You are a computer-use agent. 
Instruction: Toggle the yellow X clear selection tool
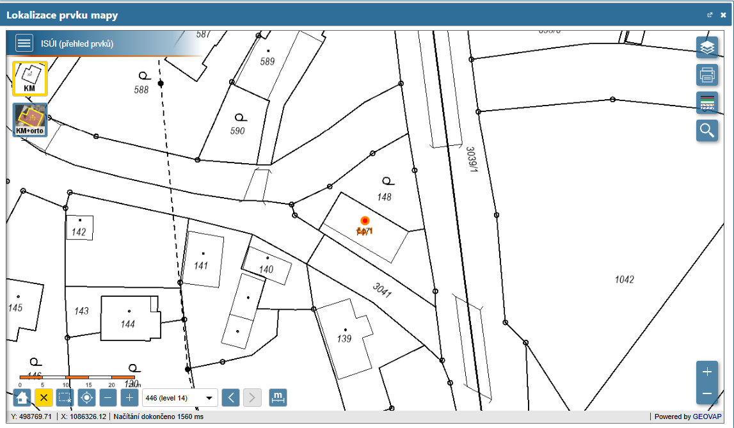pos(44,397)
